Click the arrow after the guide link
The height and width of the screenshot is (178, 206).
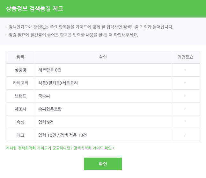tap(114, 148)
